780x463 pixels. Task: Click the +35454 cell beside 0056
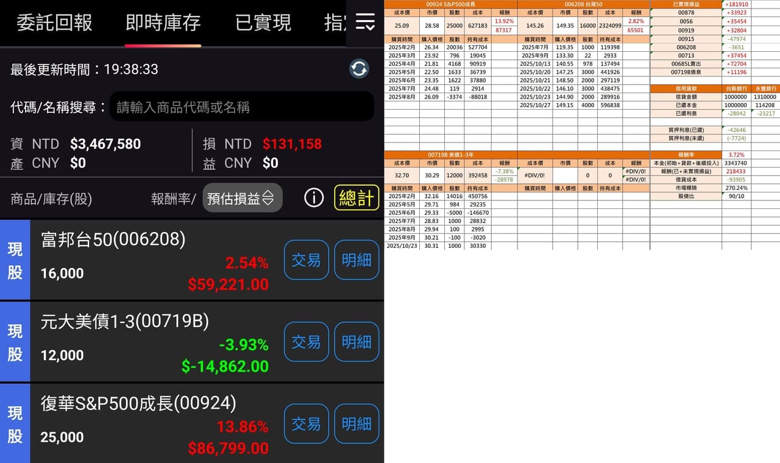point(737,21)
